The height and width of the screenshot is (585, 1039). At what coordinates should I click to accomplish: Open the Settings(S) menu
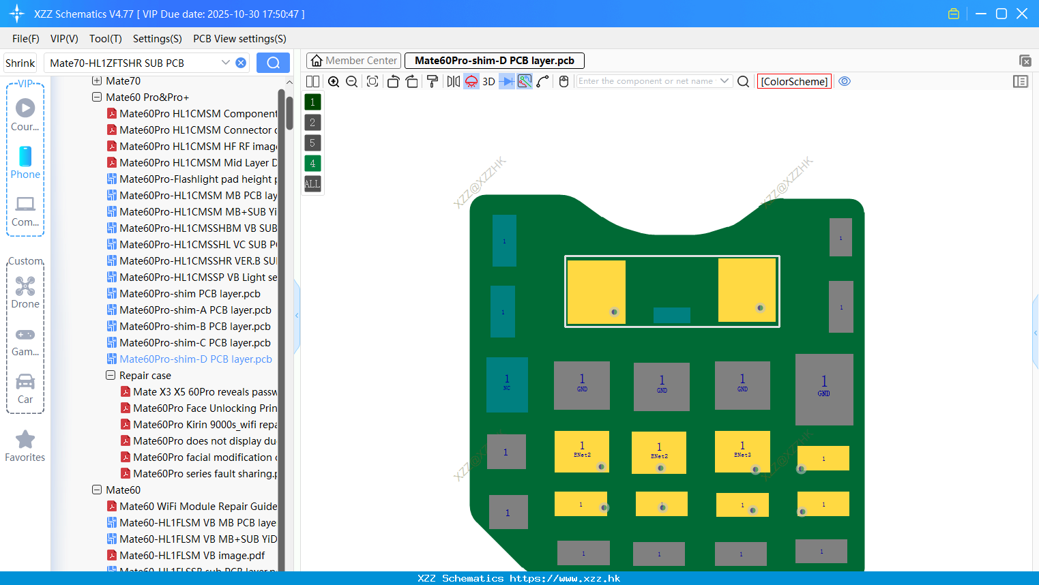pyautogui.click(x=158, y=39)
